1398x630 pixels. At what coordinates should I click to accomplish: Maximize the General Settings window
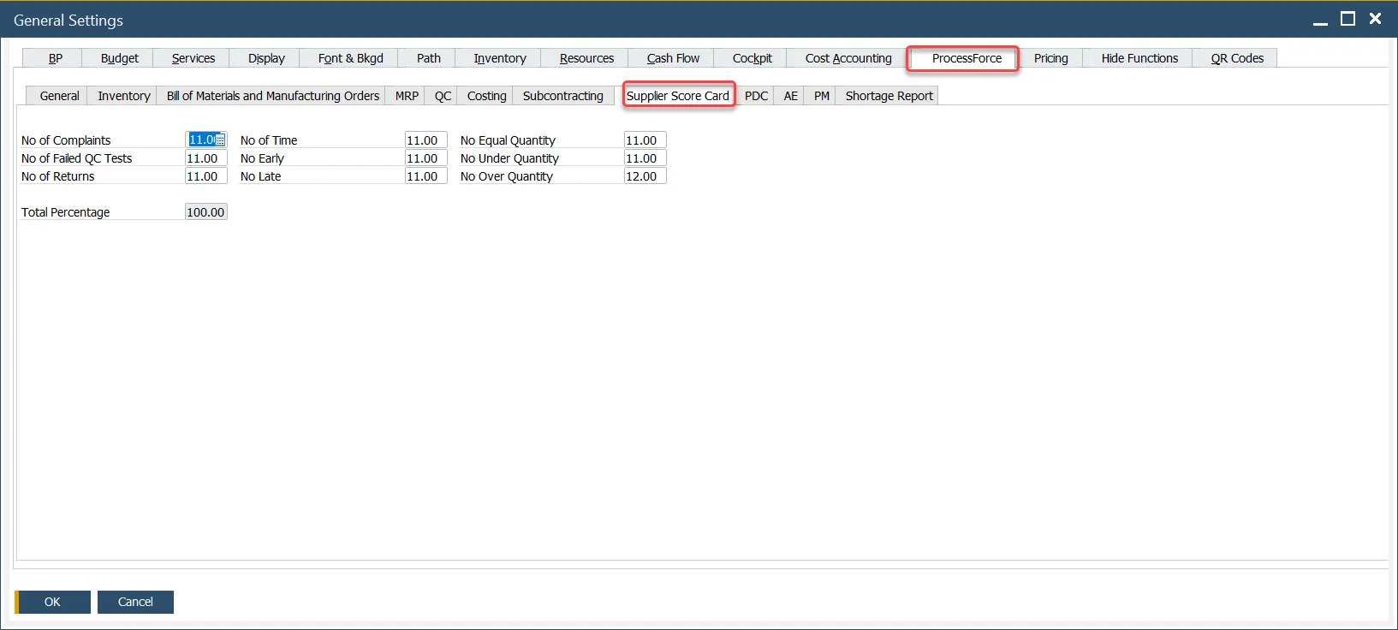[x=1347, y=19]
